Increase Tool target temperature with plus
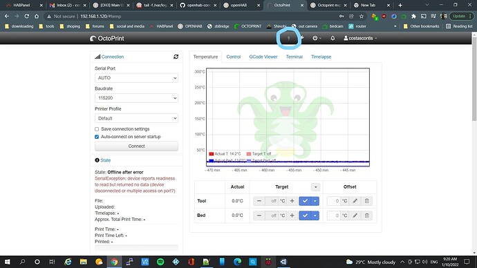Screen dimensions: 477x268 (292, 201)
